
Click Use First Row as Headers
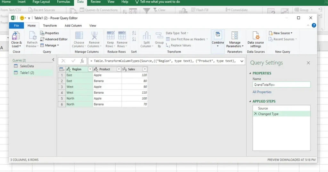tap(187, 39)
